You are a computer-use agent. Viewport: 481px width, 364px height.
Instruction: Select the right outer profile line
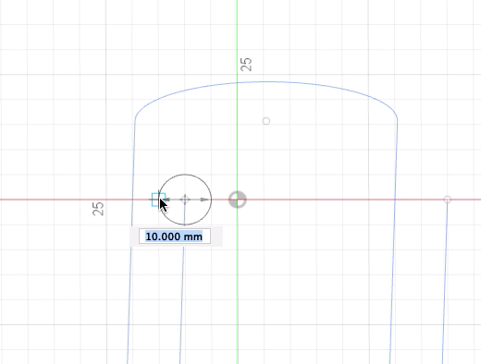[394, 247]
